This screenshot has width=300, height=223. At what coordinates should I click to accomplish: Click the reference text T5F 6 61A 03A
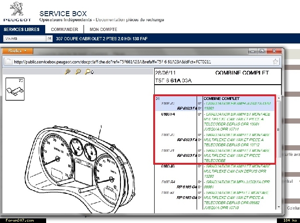174,81
